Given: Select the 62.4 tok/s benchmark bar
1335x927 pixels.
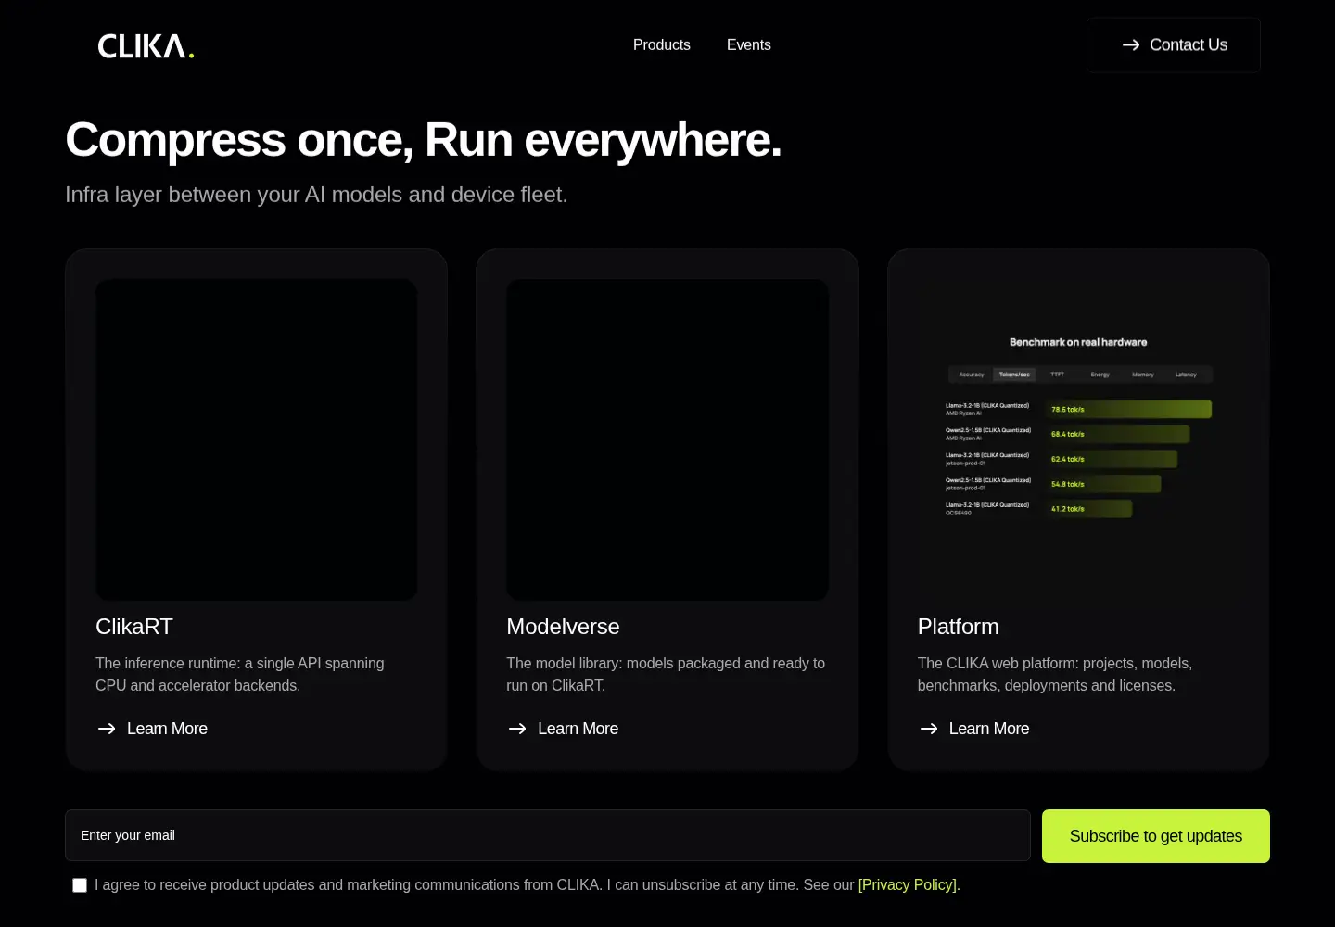Looking at the screenshot, I should point(1112,459).
